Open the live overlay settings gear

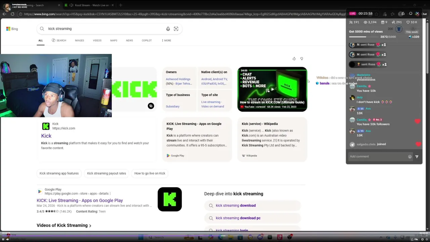[411, 13]
